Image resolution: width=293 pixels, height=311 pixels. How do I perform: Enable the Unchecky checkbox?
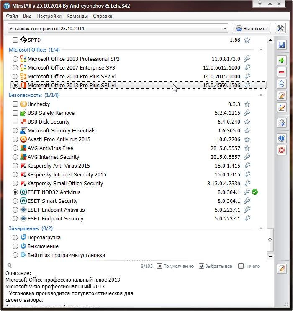pyautogui.click(x=15, y=104)
